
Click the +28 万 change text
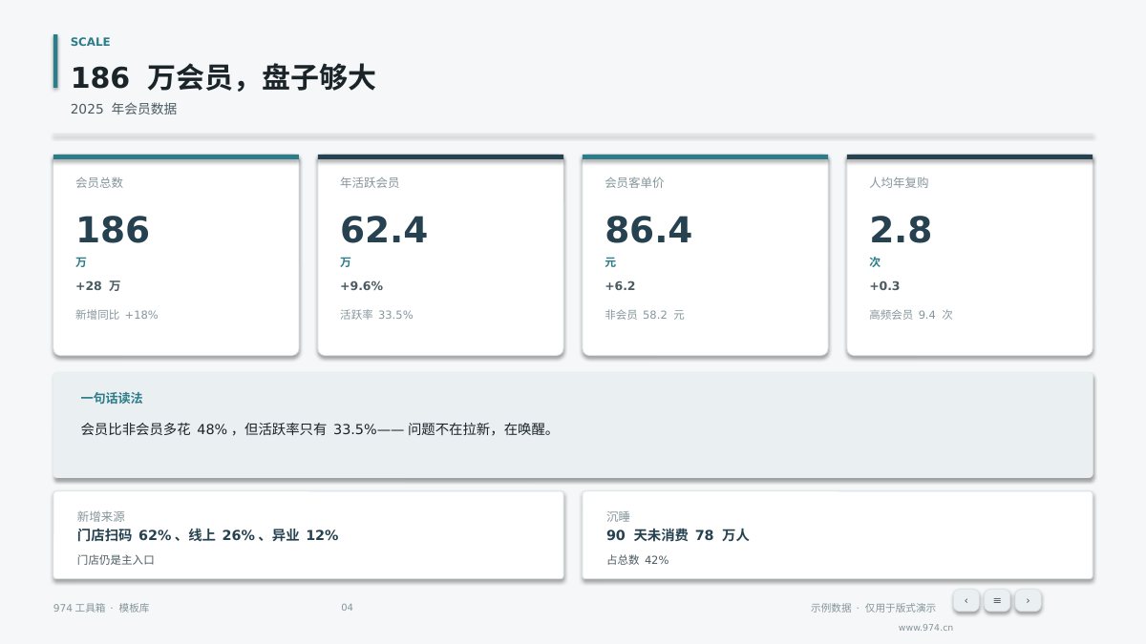[98, 286]
